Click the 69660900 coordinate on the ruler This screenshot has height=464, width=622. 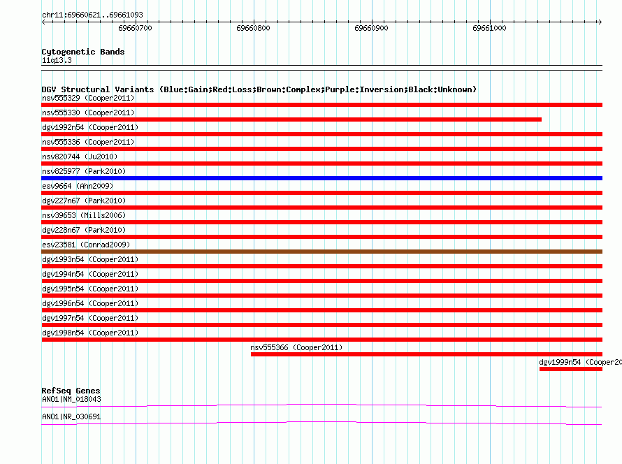[371, 28]
